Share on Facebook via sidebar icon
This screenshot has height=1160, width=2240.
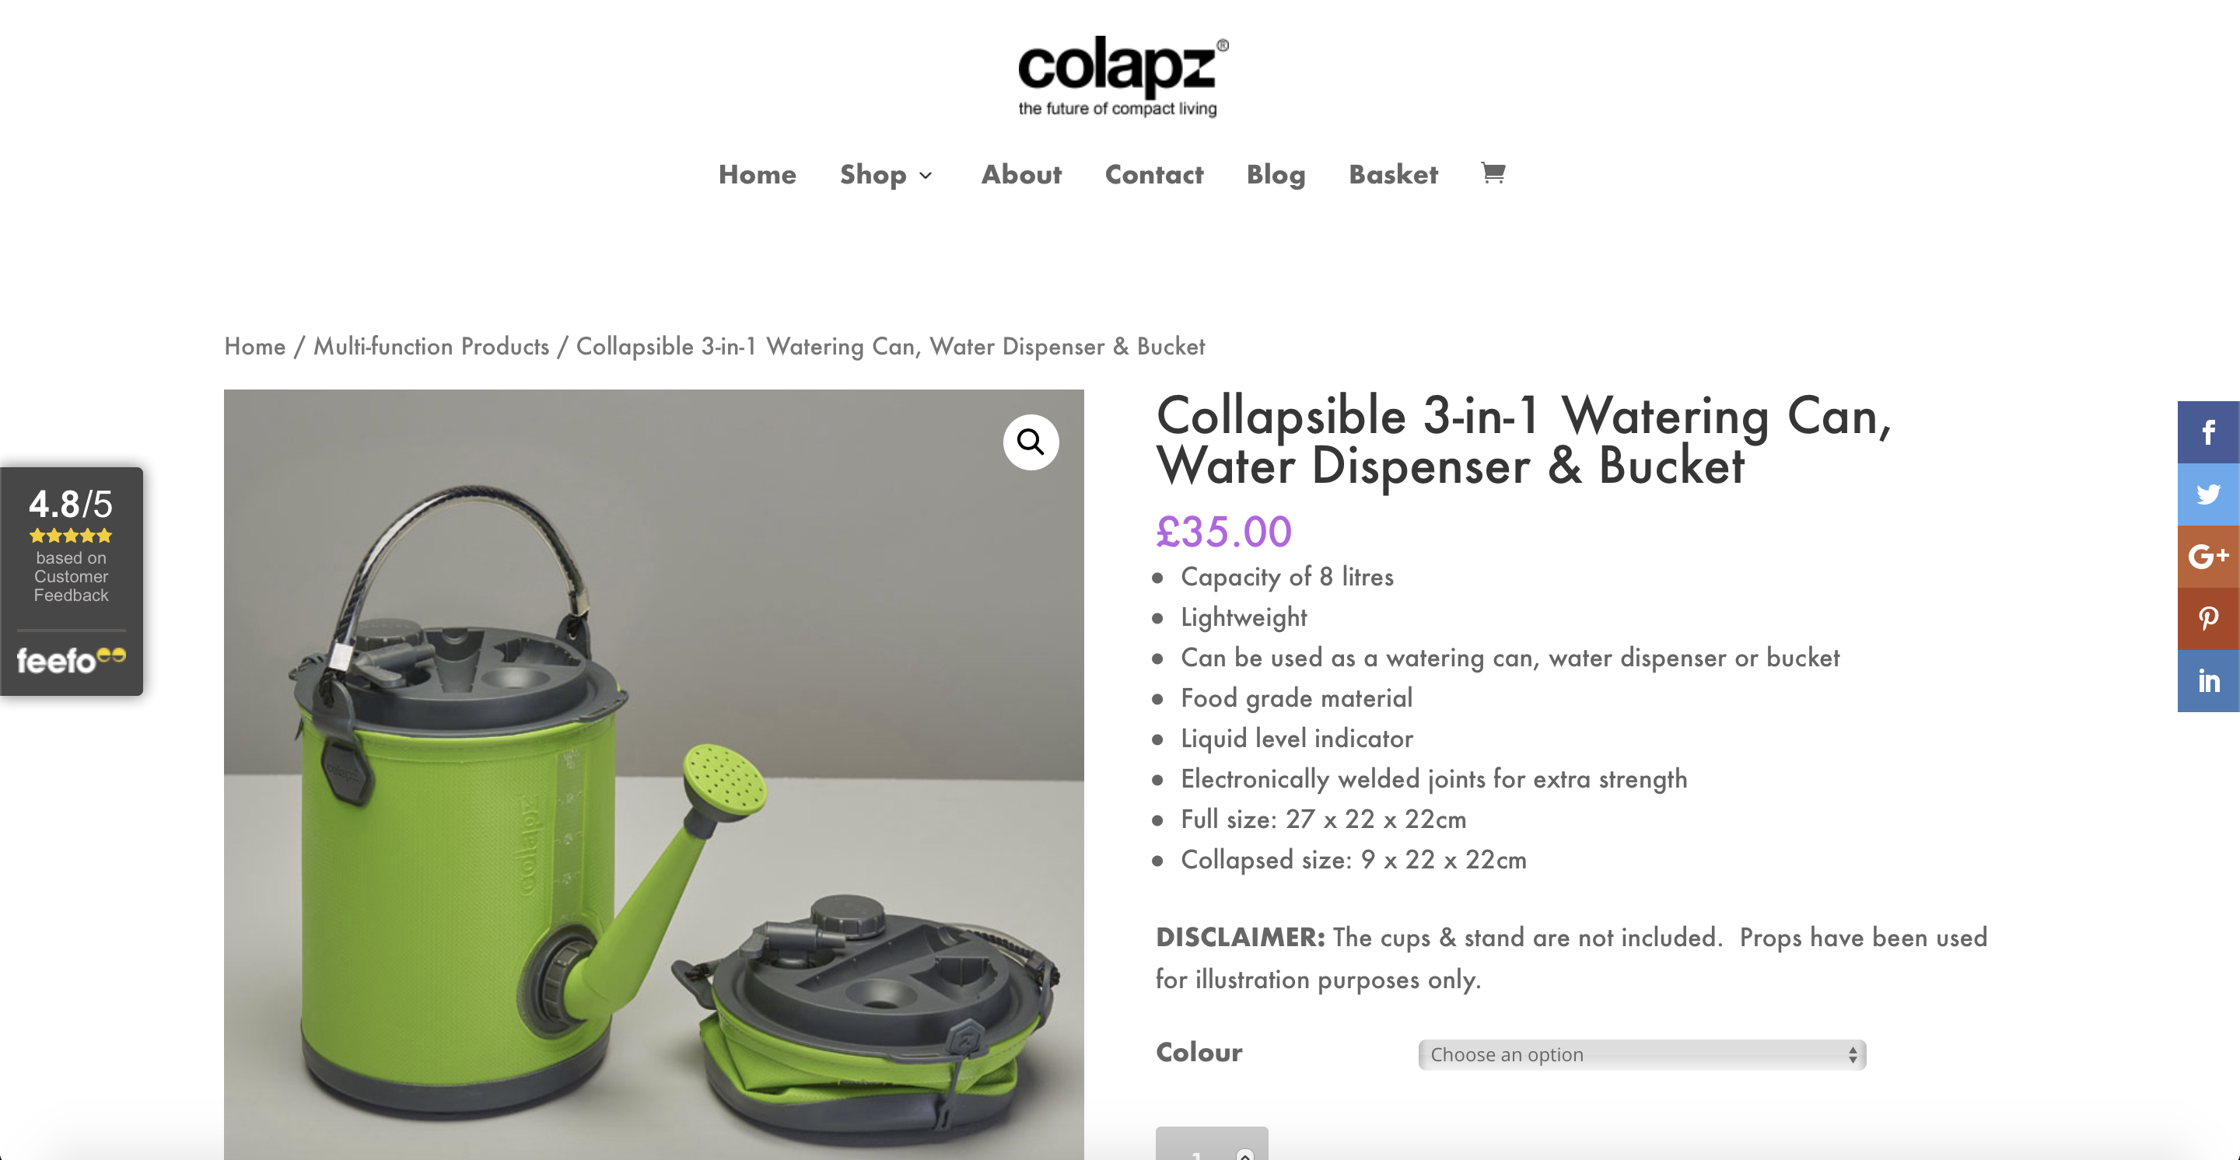(x=2208, y=432)
